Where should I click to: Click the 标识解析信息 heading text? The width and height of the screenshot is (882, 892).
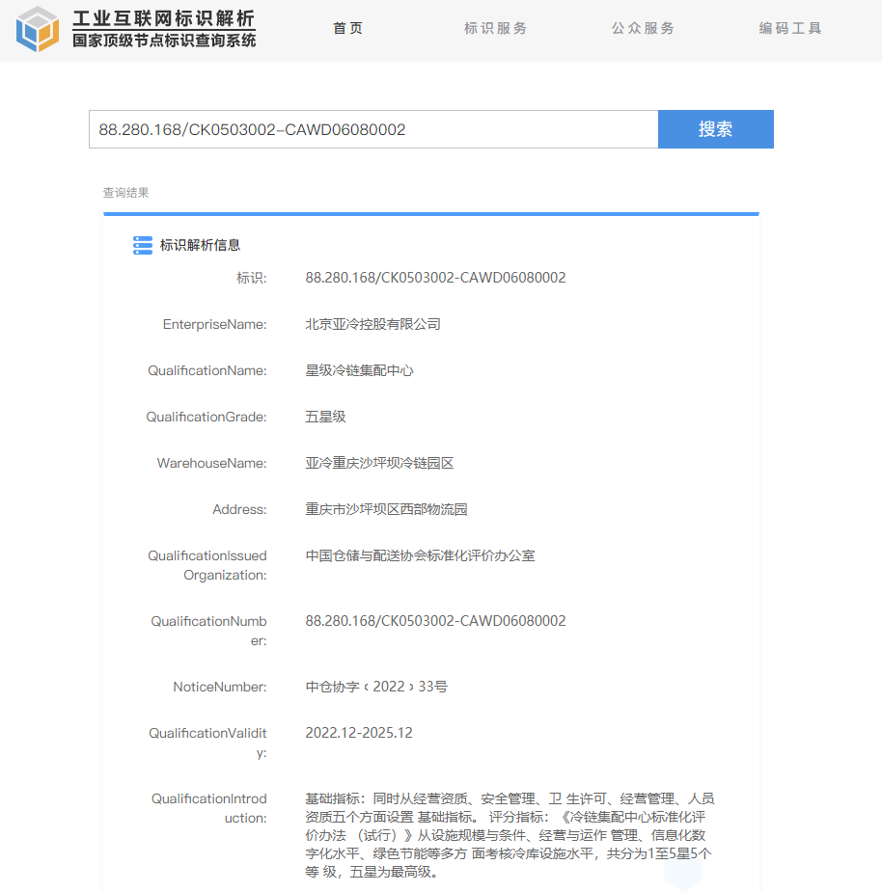coord(201,246)
